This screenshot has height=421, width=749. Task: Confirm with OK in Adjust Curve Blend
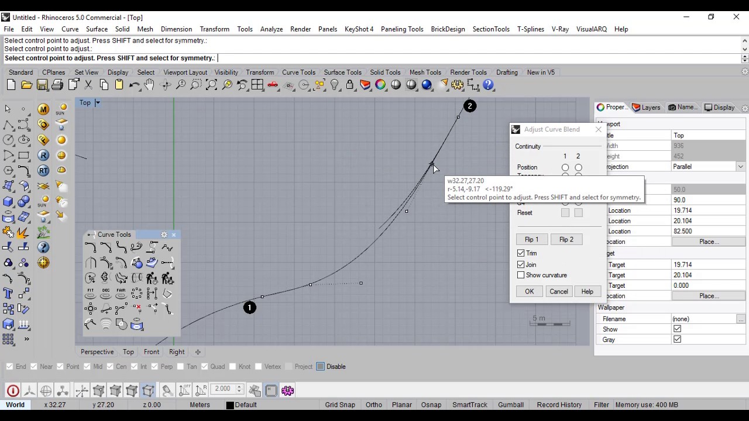tap(529, 291)
